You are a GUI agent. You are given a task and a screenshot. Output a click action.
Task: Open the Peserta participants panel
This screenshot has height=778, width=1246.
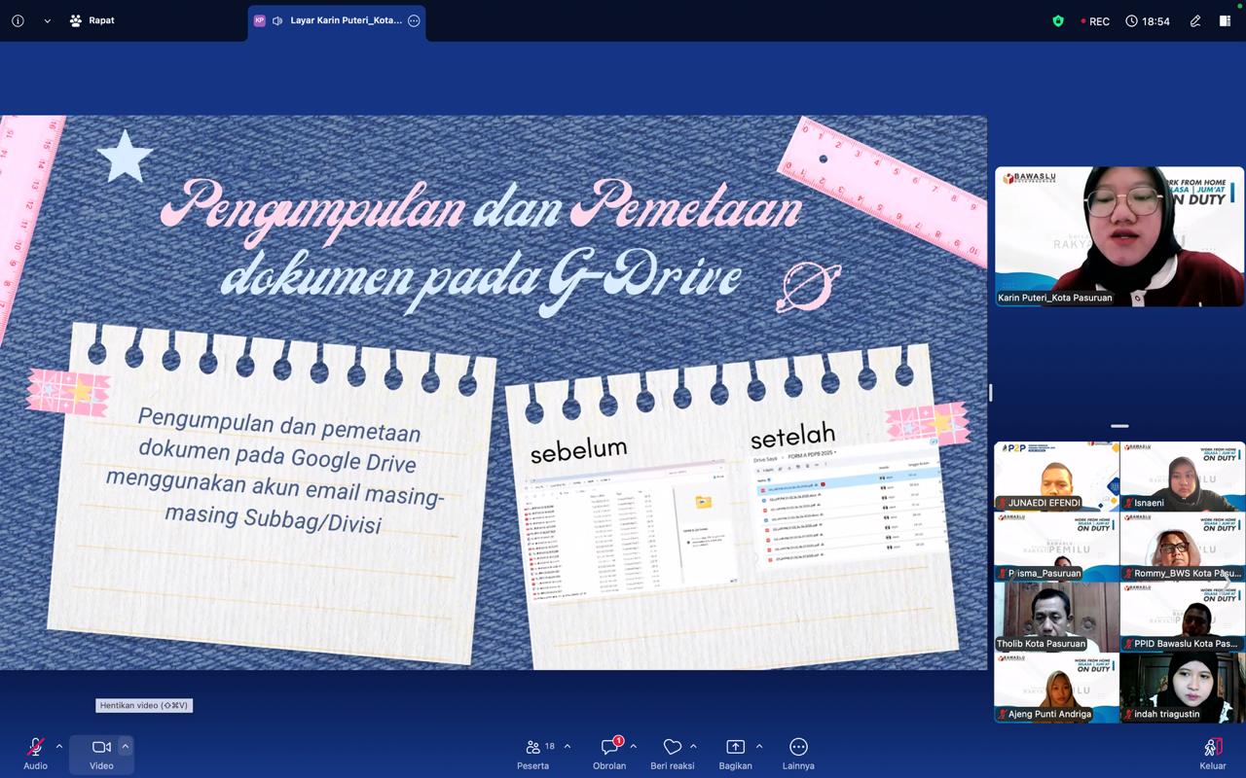[x=533, y=754]
